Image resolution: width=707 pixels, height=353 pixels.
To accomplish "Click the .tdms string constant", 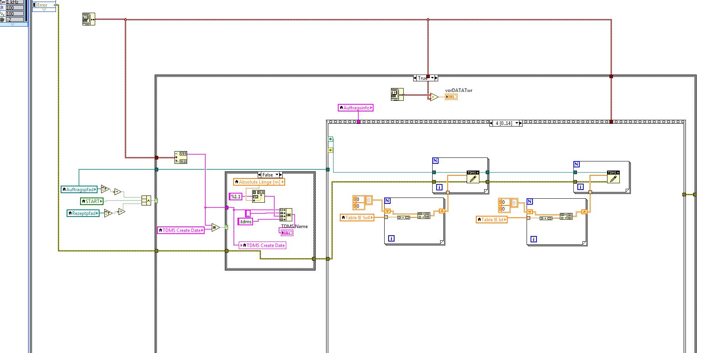I will pos(245,222).
